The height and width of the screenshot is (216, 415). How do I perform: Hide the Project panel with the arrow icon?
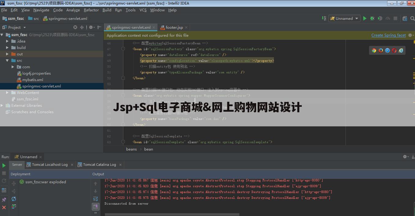(x=99, y=27)
